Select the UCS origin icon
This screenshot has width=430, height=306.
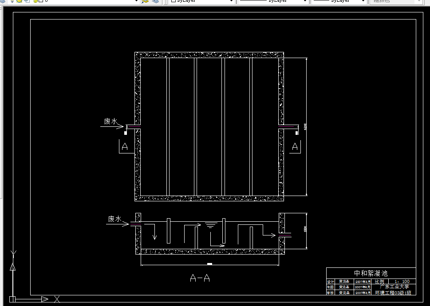point(12,299)
